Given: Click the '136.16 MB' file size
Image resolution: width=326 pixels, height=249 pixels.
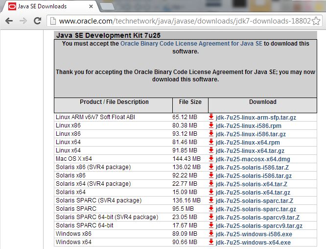Looking at the screenshot, I should [x=186, y=200].
